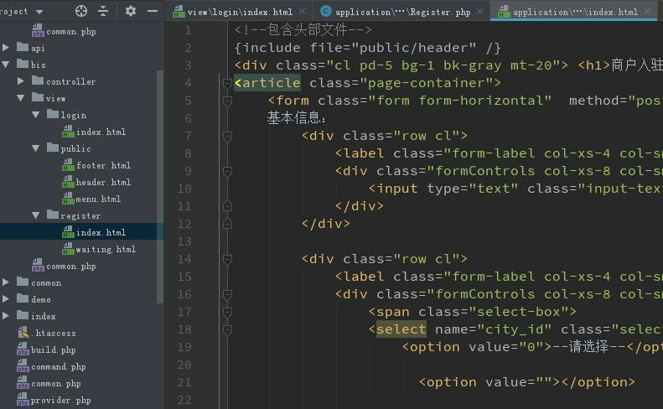The image size is (663, 409).
Task: Open build.php file
Action: (x=54, y=349)
